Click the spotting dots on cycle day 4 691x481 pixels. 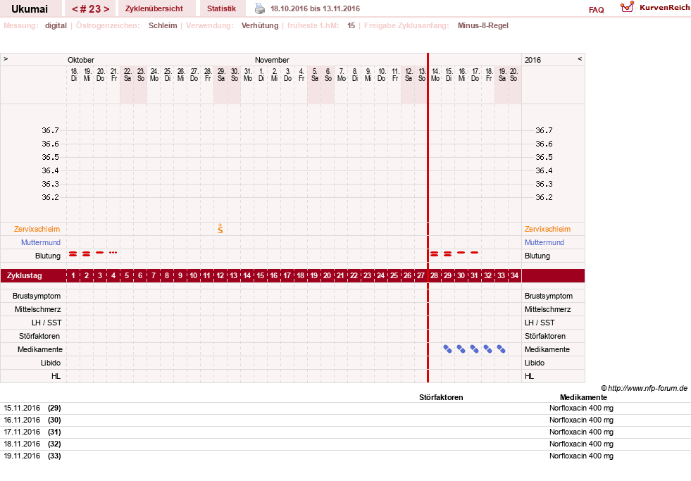click(113, 252)
